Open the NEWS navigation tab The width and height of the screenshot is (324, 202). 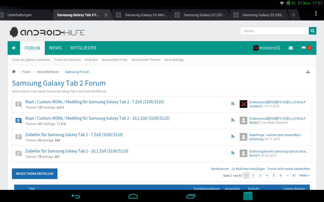[x=55, y=48]
